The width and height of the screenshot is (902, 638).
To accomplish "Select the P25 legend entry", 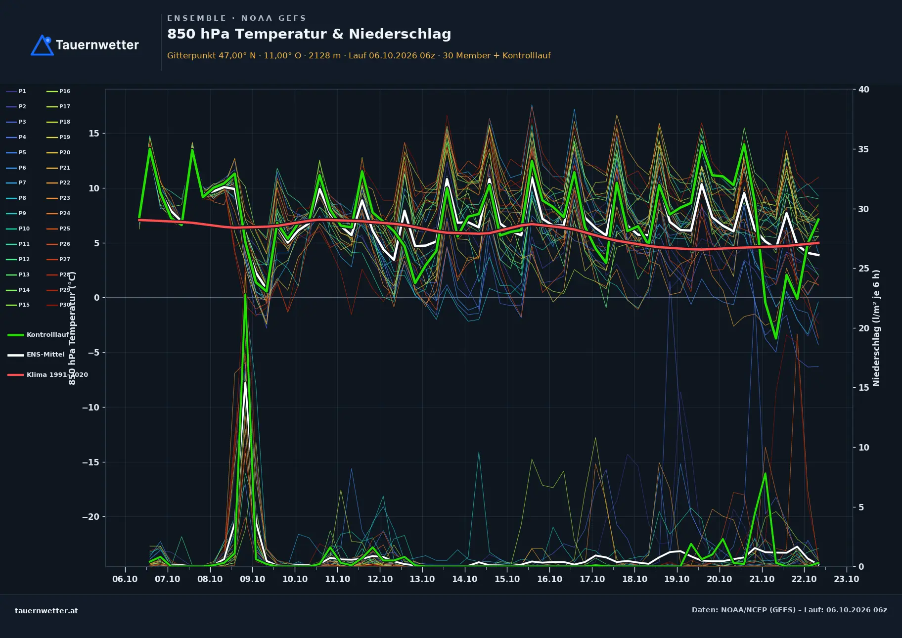I will (x=58, y=229).
